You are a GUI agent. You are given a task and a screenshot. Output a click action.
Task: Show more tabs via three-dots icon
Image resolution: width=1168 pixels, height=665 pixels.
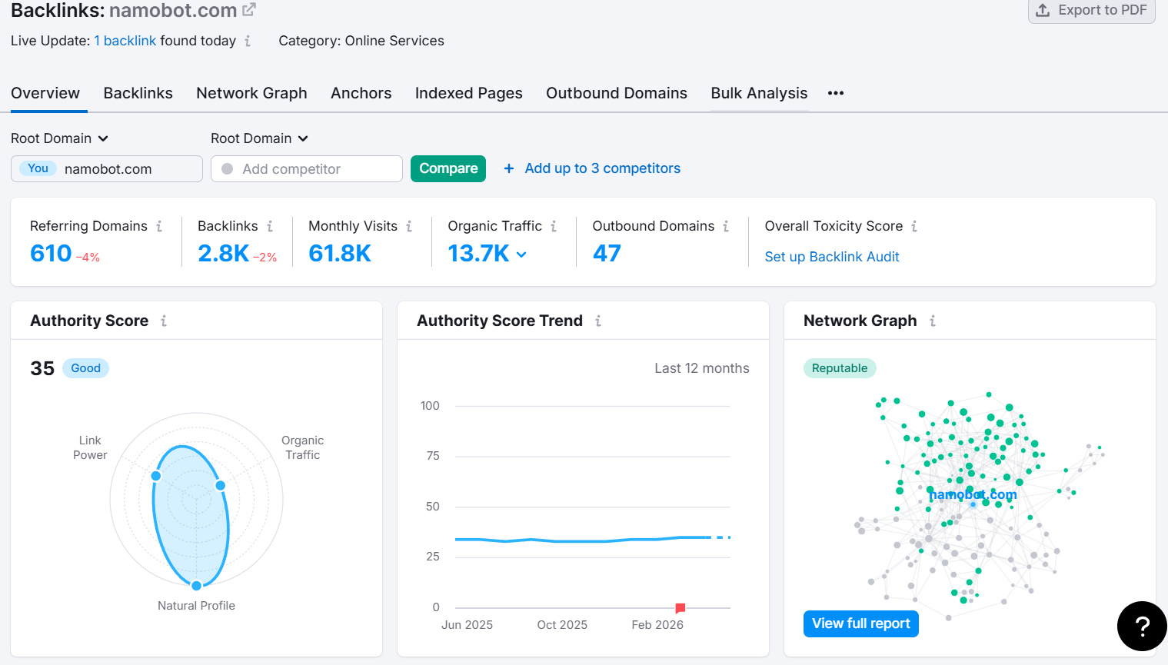click(x=836, y=93)
